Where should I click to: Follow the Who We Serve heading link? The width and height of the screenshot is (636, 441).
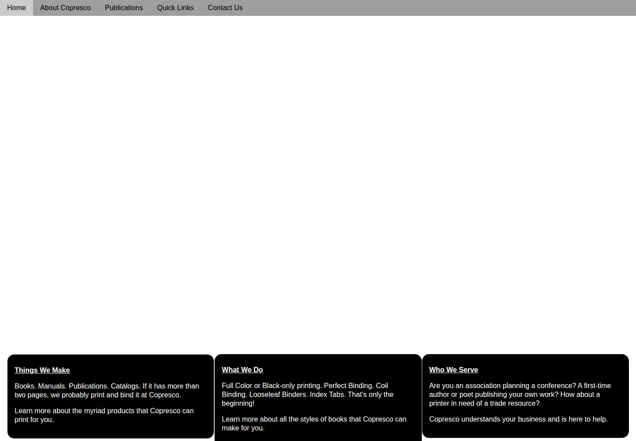[x=454, y=370]
